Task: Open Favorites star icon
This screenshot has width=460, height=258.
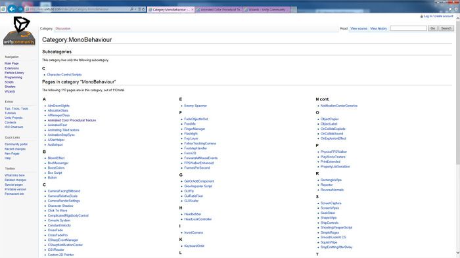Action: click(450, 9)
